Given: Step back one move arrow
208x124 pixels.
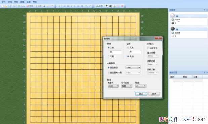Looking at the screenshot, I should [x=71, y=6].
